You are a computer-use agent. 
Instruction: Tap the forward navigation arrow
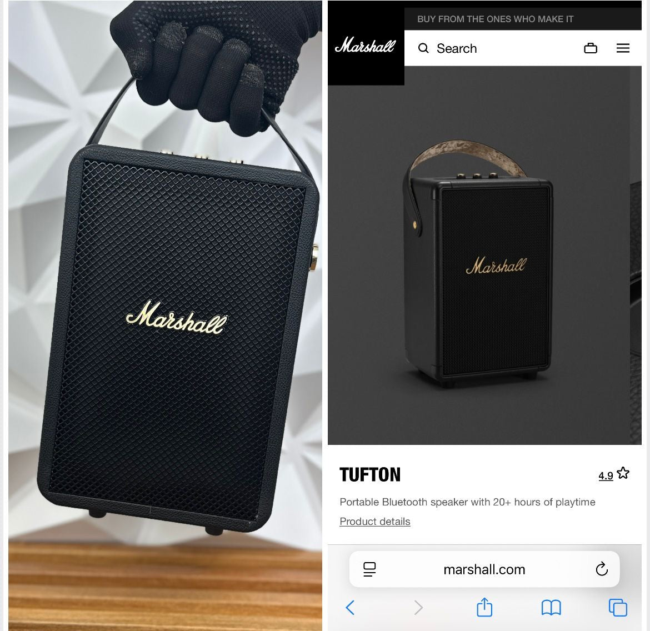[418, 608]
